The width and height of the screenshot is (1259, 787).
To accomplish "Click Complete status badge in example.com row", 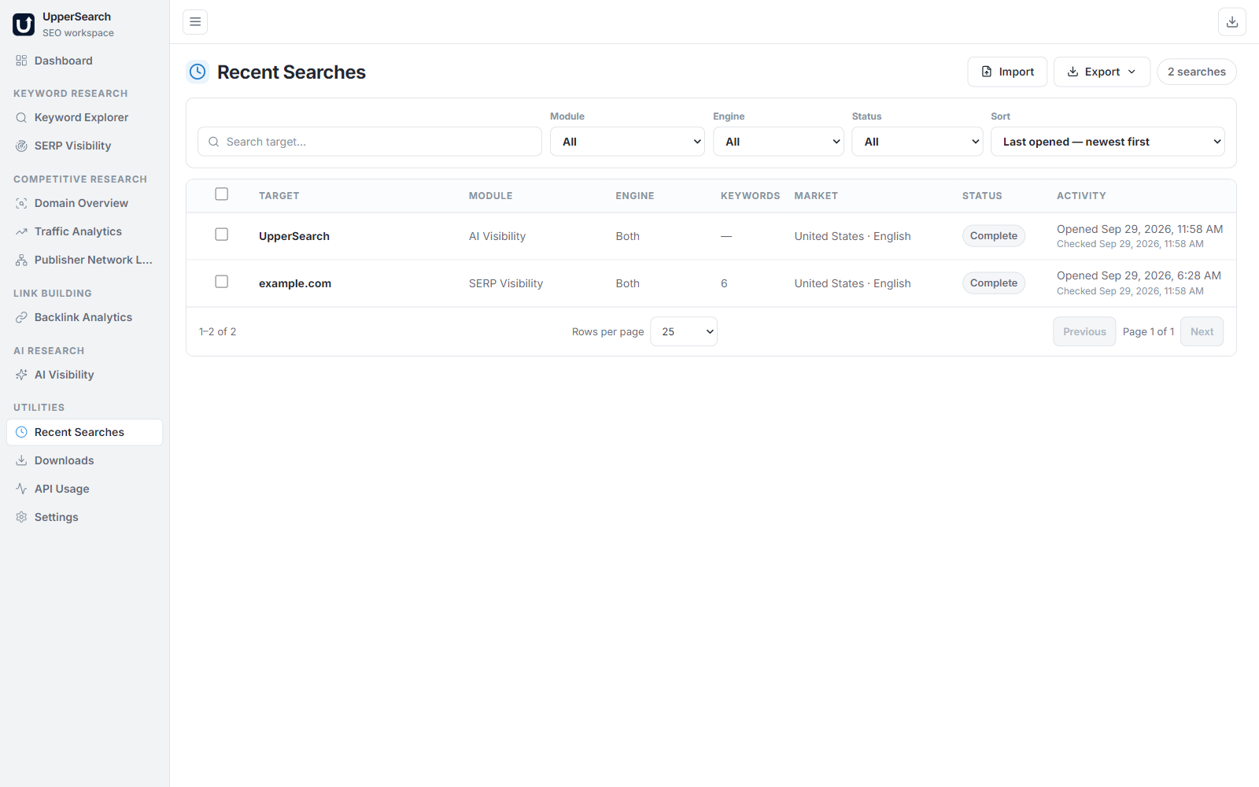I will click(993, 283).
